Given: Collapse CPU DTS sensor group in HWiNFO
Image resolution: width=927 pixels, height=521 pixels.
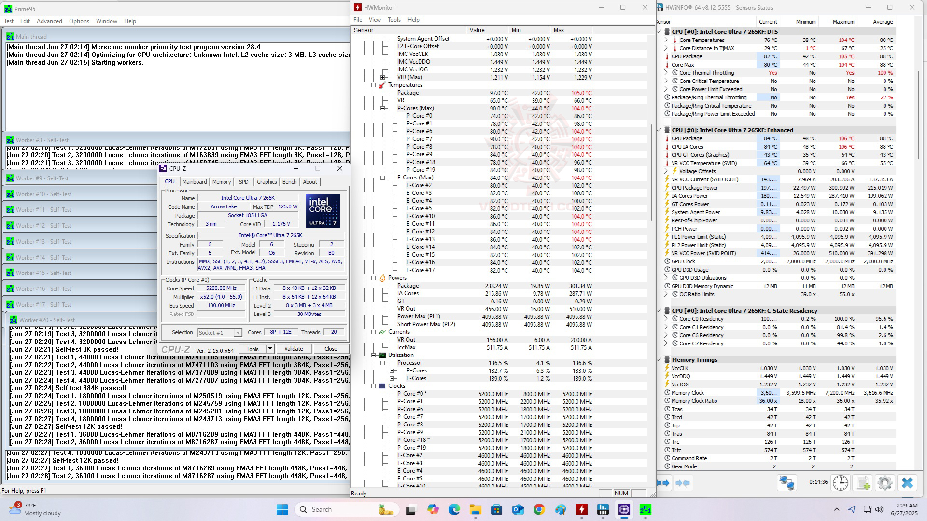Looking at the screenshot, I should [660, 32].
